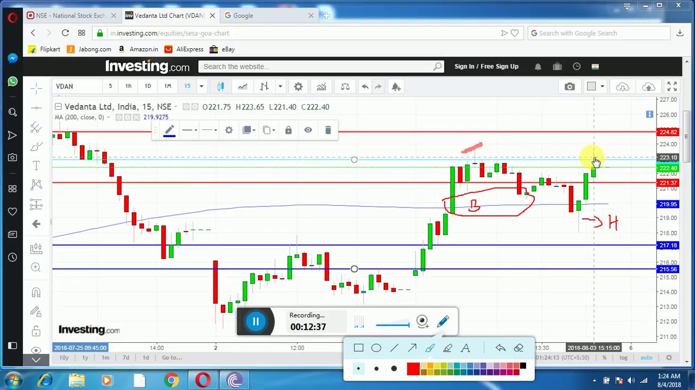This screenshot has width=695, height=390.
Task: Hide the selected line with eye icon
Action: [x=308, y=130]
